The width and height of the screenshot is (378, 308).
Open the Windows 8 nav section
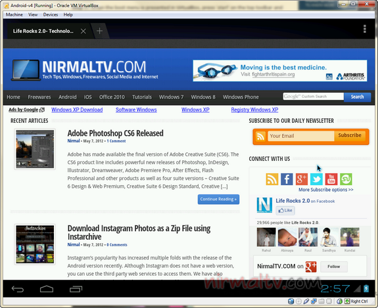(203, 97)
